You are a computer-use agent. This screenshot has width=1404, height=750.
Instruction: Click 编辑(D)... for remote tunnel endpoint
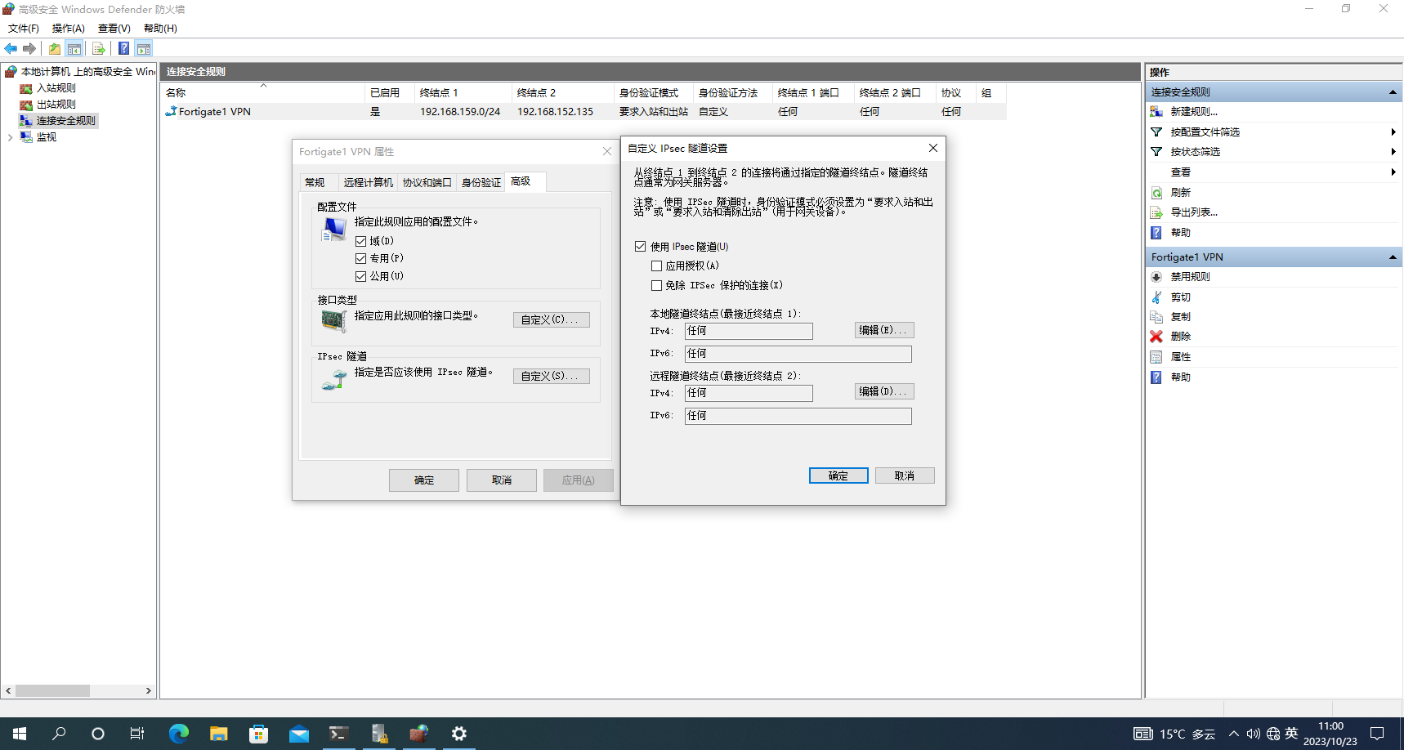point(884,392)
